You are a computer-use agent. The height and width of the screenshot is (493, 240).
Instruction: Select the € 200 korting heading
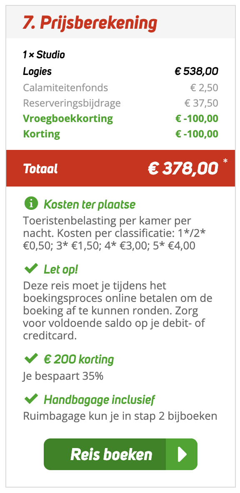(x=79, y=359)
